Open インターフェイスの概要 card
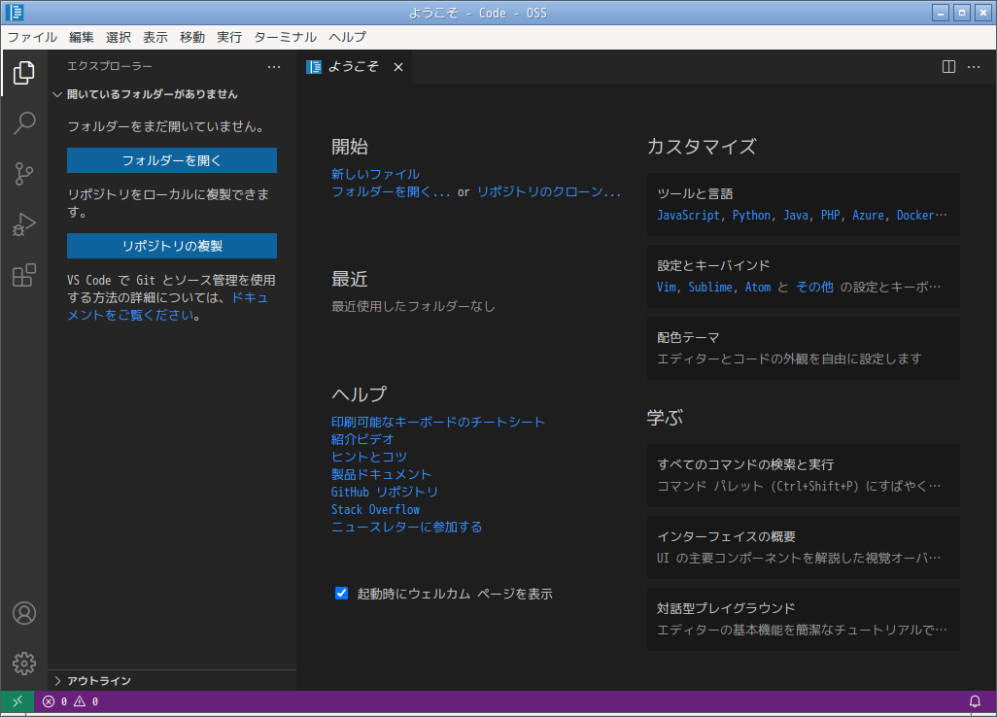 click(x=803, y=547)
